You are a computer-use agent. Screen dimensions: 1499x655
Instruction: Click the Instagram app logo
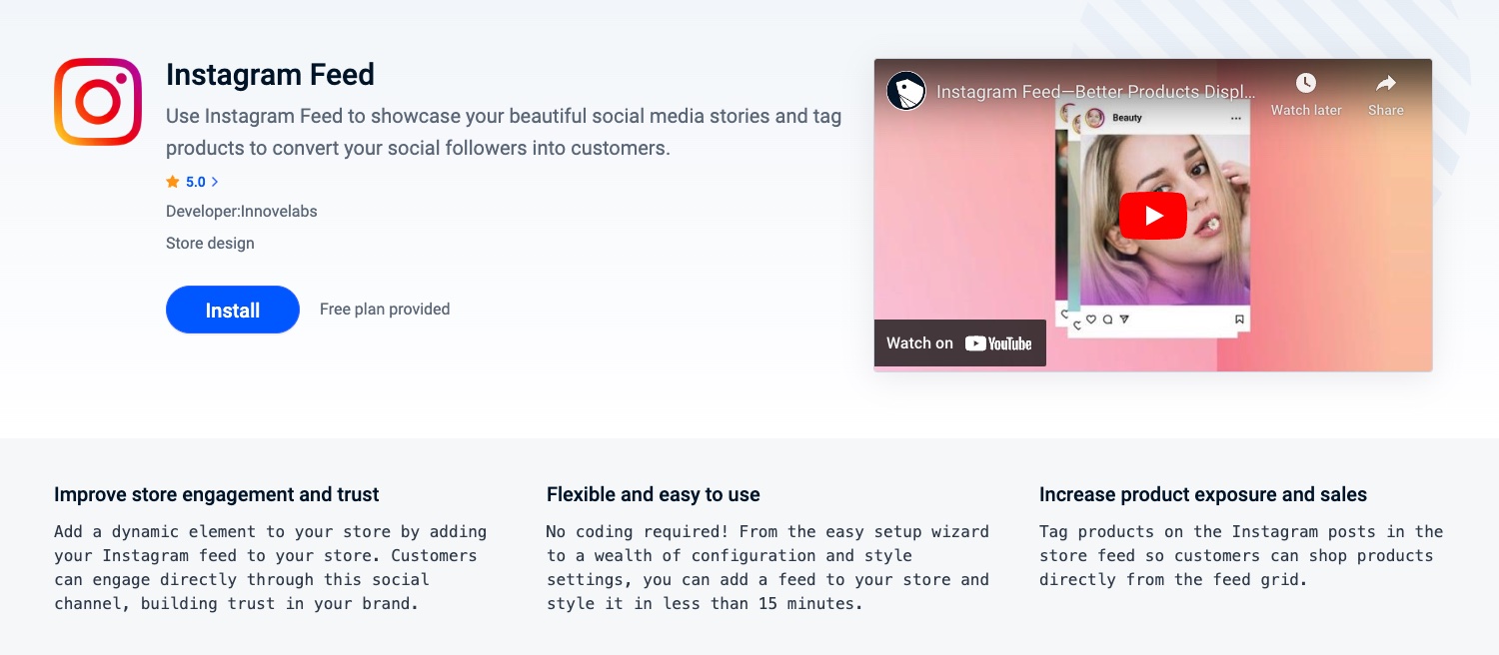click(98, 102)
